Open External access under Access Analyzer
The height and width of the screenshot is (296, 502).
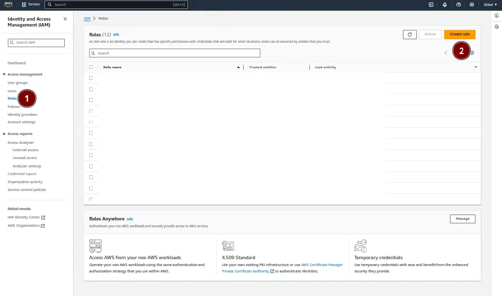25,150
